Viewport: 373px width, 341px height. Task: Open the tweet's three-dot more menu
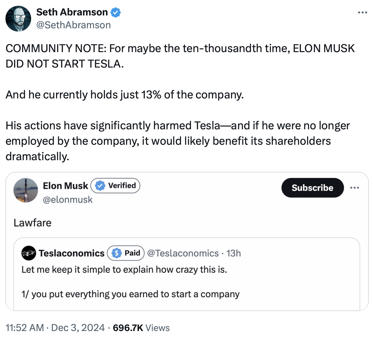[362, 13]
